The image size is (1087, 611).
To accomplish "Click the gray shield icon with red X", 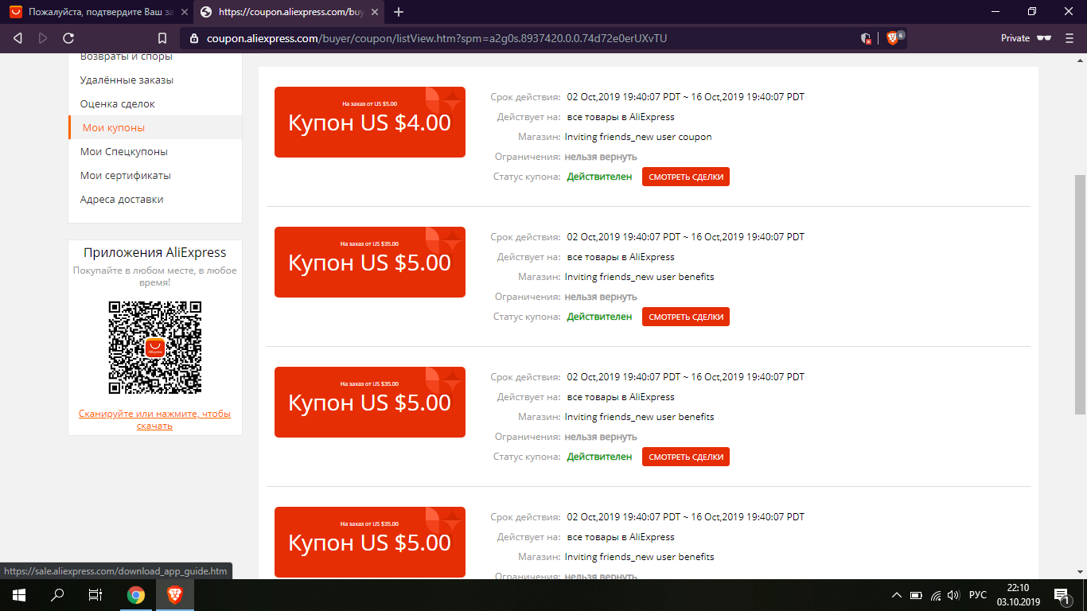I will point(866,38).
